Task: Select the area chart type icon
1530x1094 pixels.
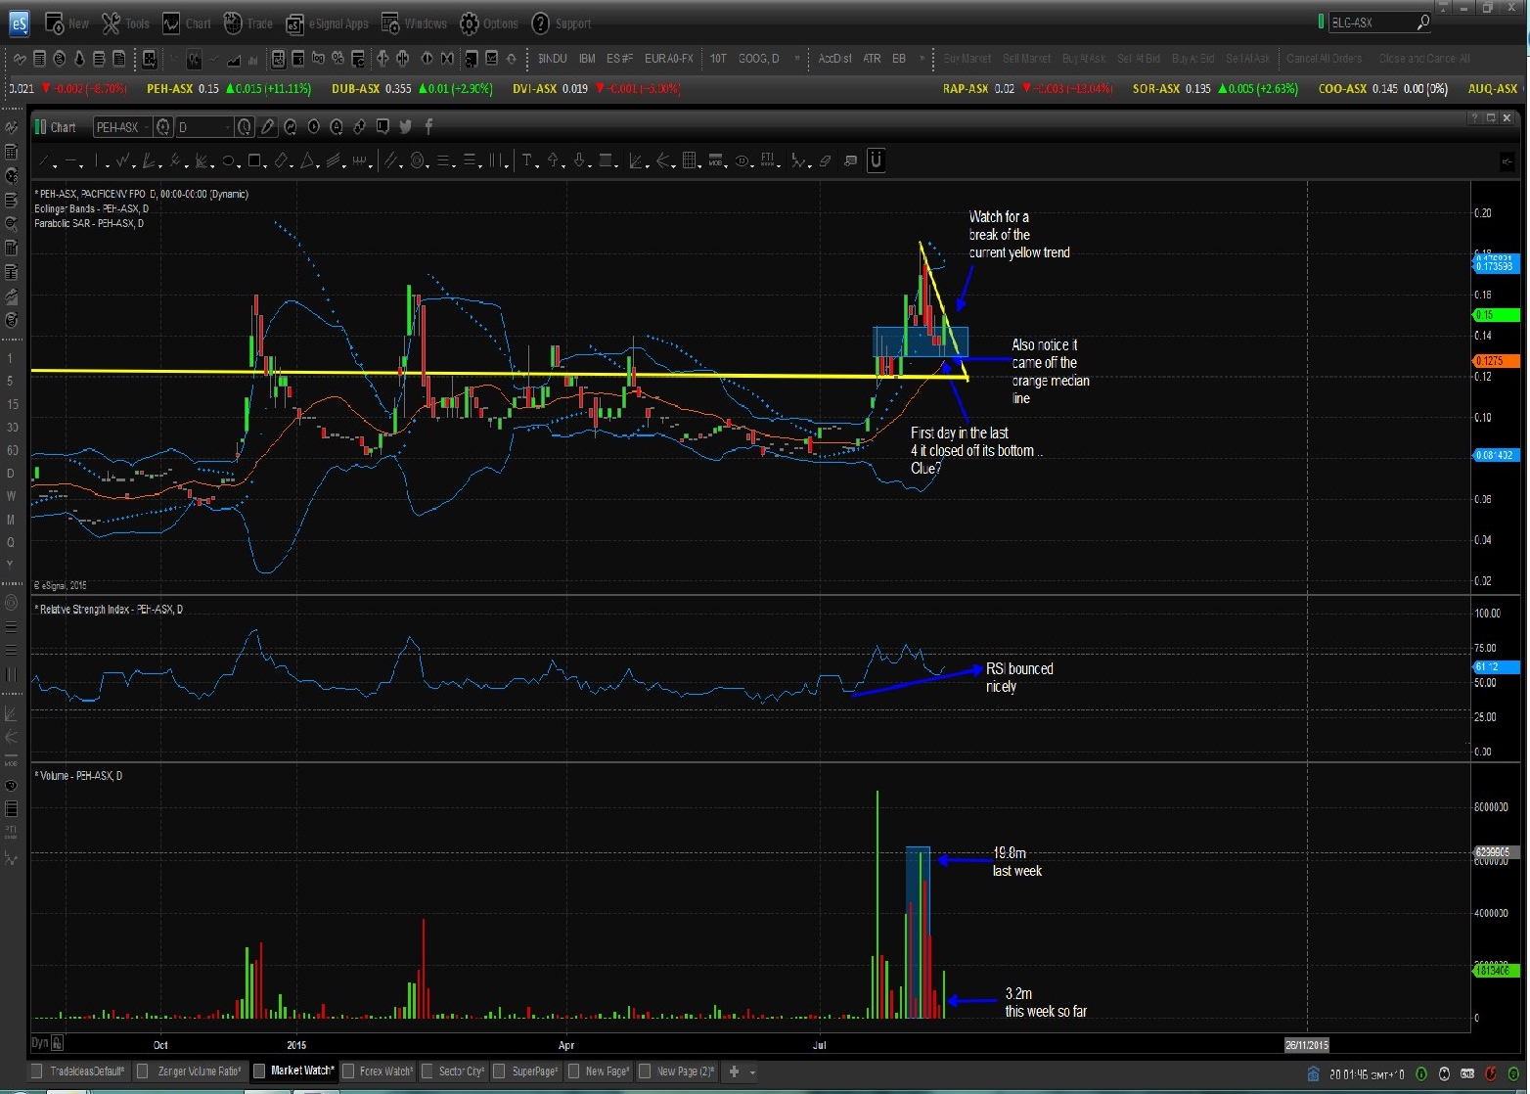Action: coord(234,60)
